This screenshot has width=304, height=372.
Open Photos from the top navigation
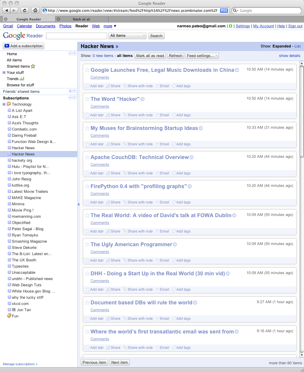(x=65, y=26)
